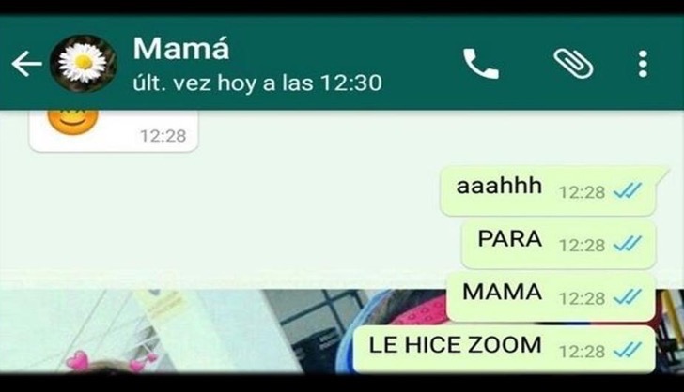Start a voice call with Mamá

click(481, 64)
